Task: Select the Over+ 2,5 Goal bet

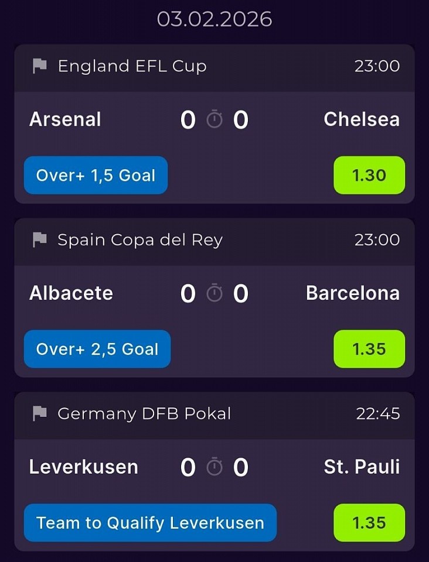Action: pos(97,349)
